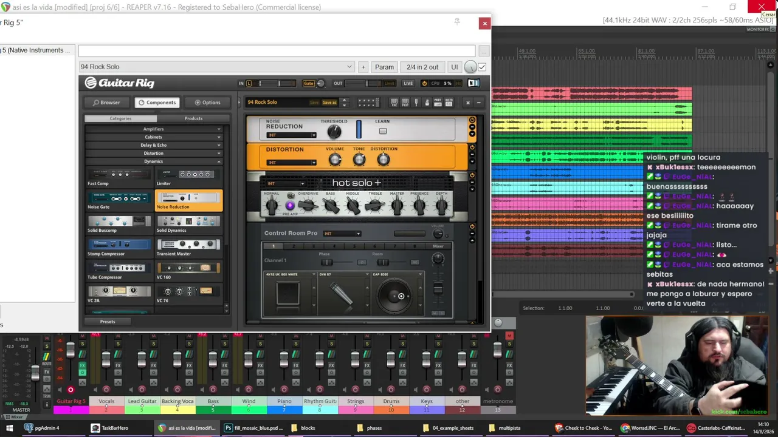Collapse the Noise Reduction module
This screenshot has height=437, width=778.
coord(472,127)
